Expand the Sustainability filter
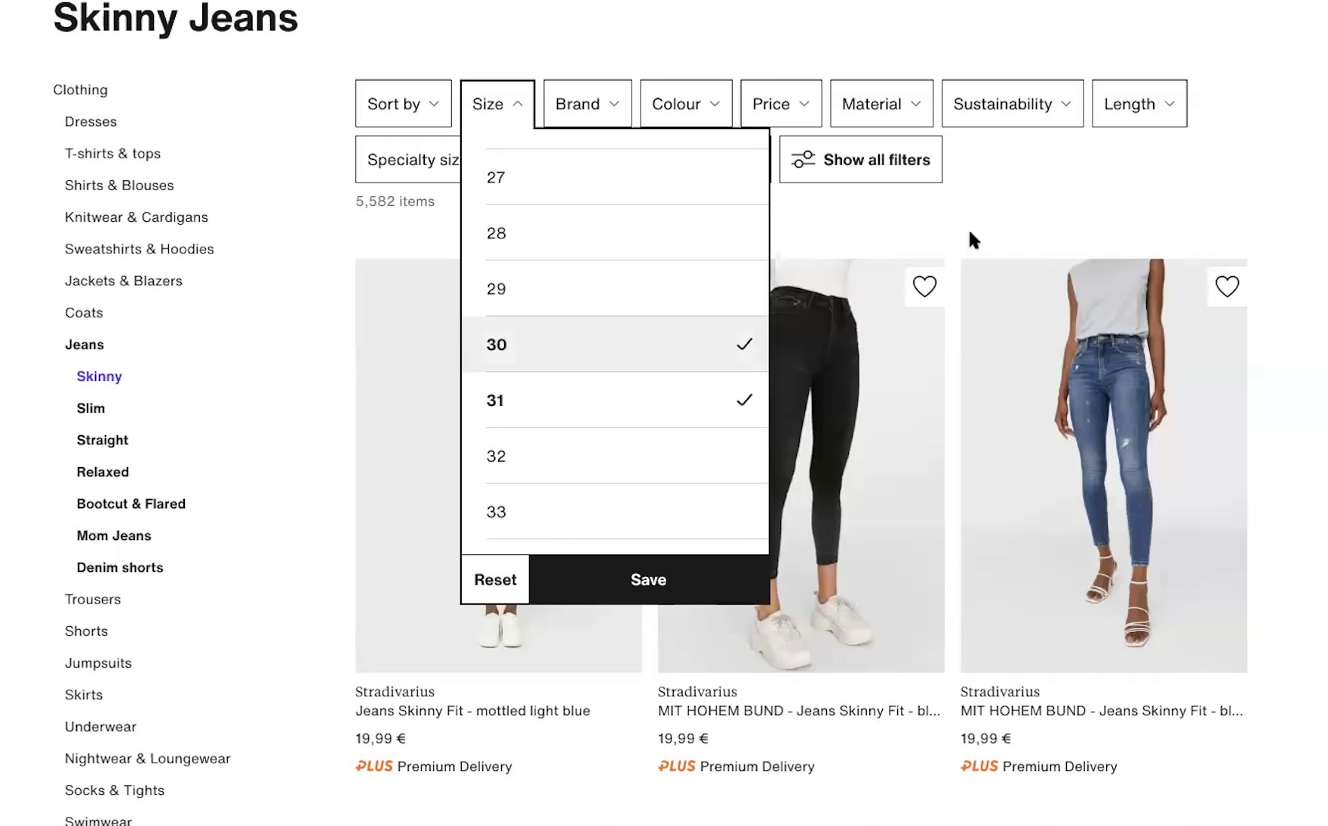Image resolution: width=1328 pixels, height=826 pixels. [x=1012, y=104]
